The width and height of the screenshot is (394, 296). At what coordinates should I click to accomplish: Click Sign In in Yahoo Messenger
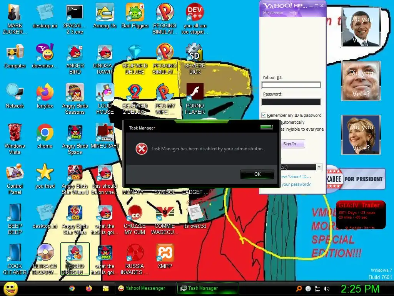[x=289, y=144]
